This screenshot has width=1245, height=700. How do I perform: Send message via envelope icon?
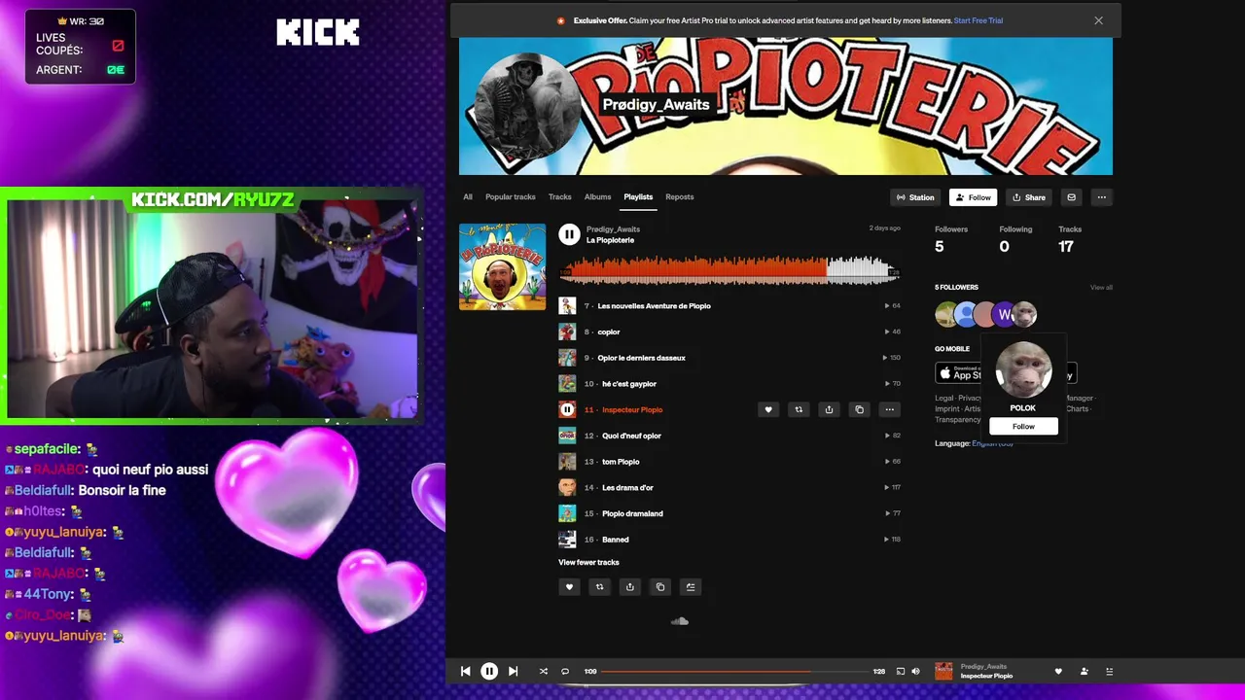pyautogui.click(x=1071, y=197)
